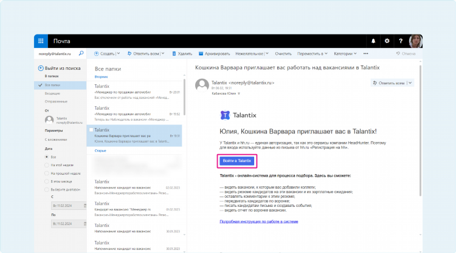
Task: Click reply icon in message header Ответить всем
Action: tap(375, 83)
